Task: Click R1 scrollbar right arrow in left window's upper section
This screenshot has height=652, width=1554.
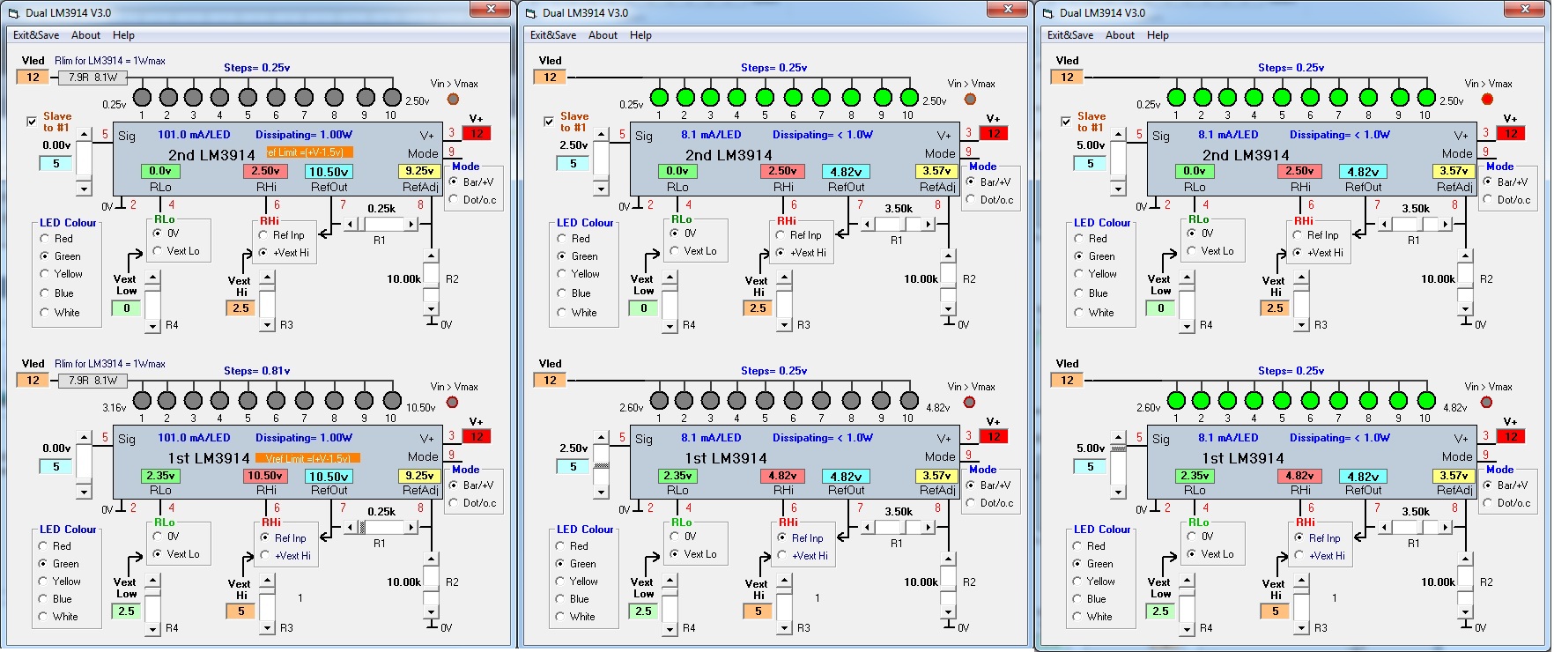Action: pos(411,224)
